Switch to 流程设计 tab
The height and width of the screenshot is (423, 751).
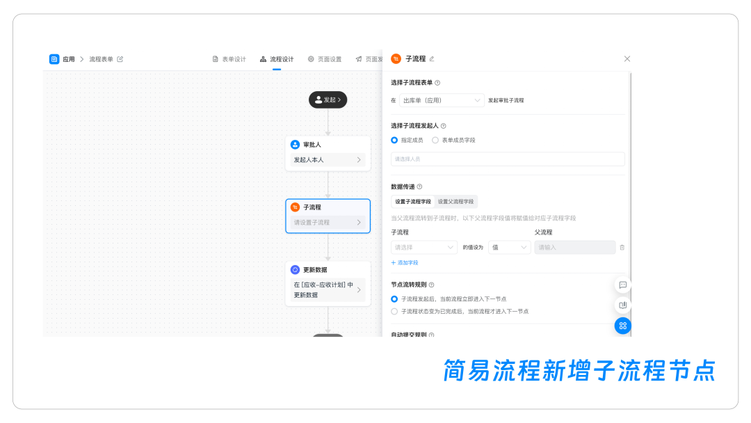tap(277, 59)
